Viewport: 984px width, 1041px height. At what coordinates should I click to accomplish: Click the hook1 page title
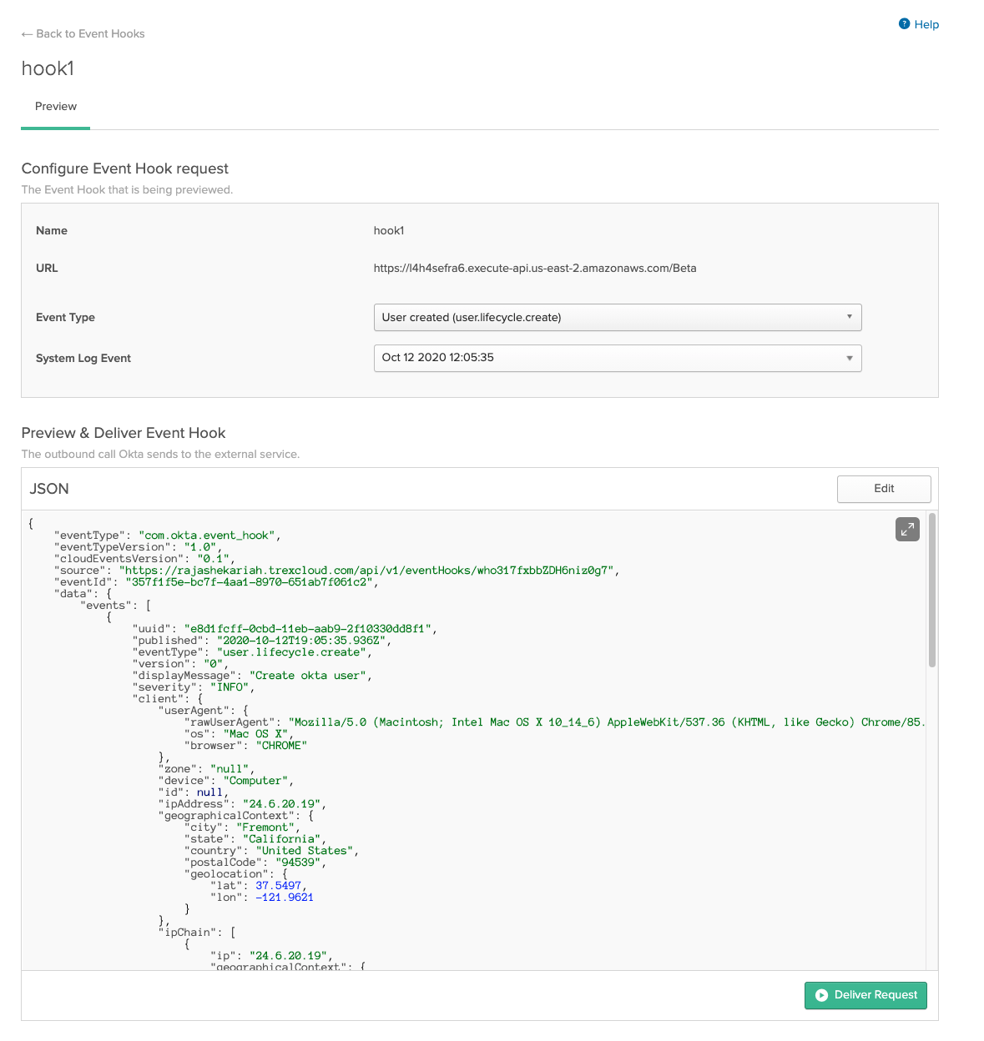coord(48,68)
